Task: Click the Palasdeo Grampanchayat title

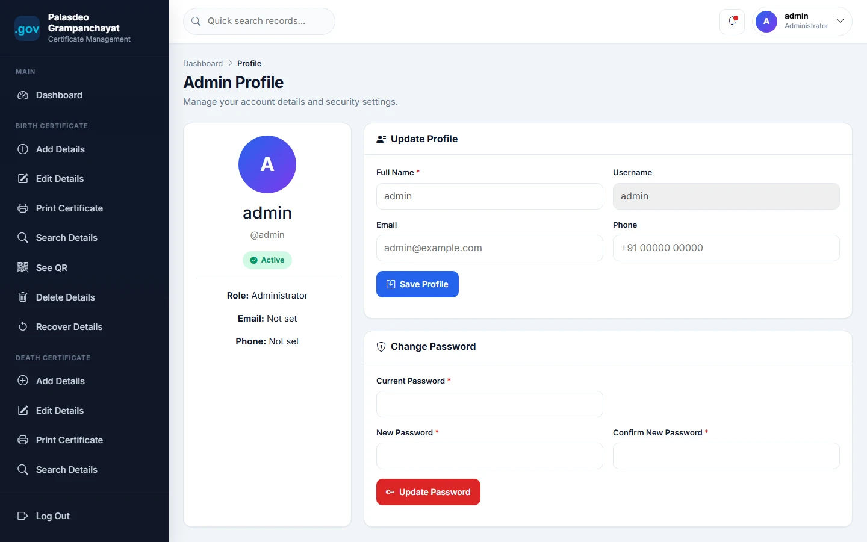Action: 84,23
